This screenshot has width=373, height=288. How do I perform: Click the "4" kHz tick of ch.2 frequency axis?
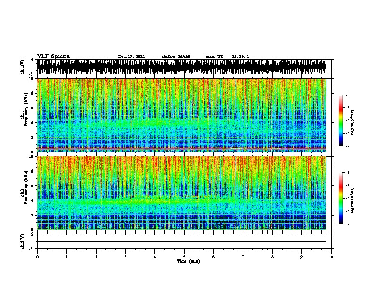pyautogui.click(x=33, y=200)
